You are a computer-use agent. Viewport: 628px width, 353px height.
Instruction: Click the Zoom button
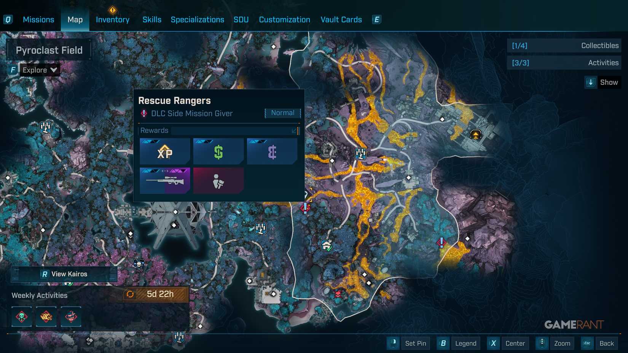[x=562, y=343]
